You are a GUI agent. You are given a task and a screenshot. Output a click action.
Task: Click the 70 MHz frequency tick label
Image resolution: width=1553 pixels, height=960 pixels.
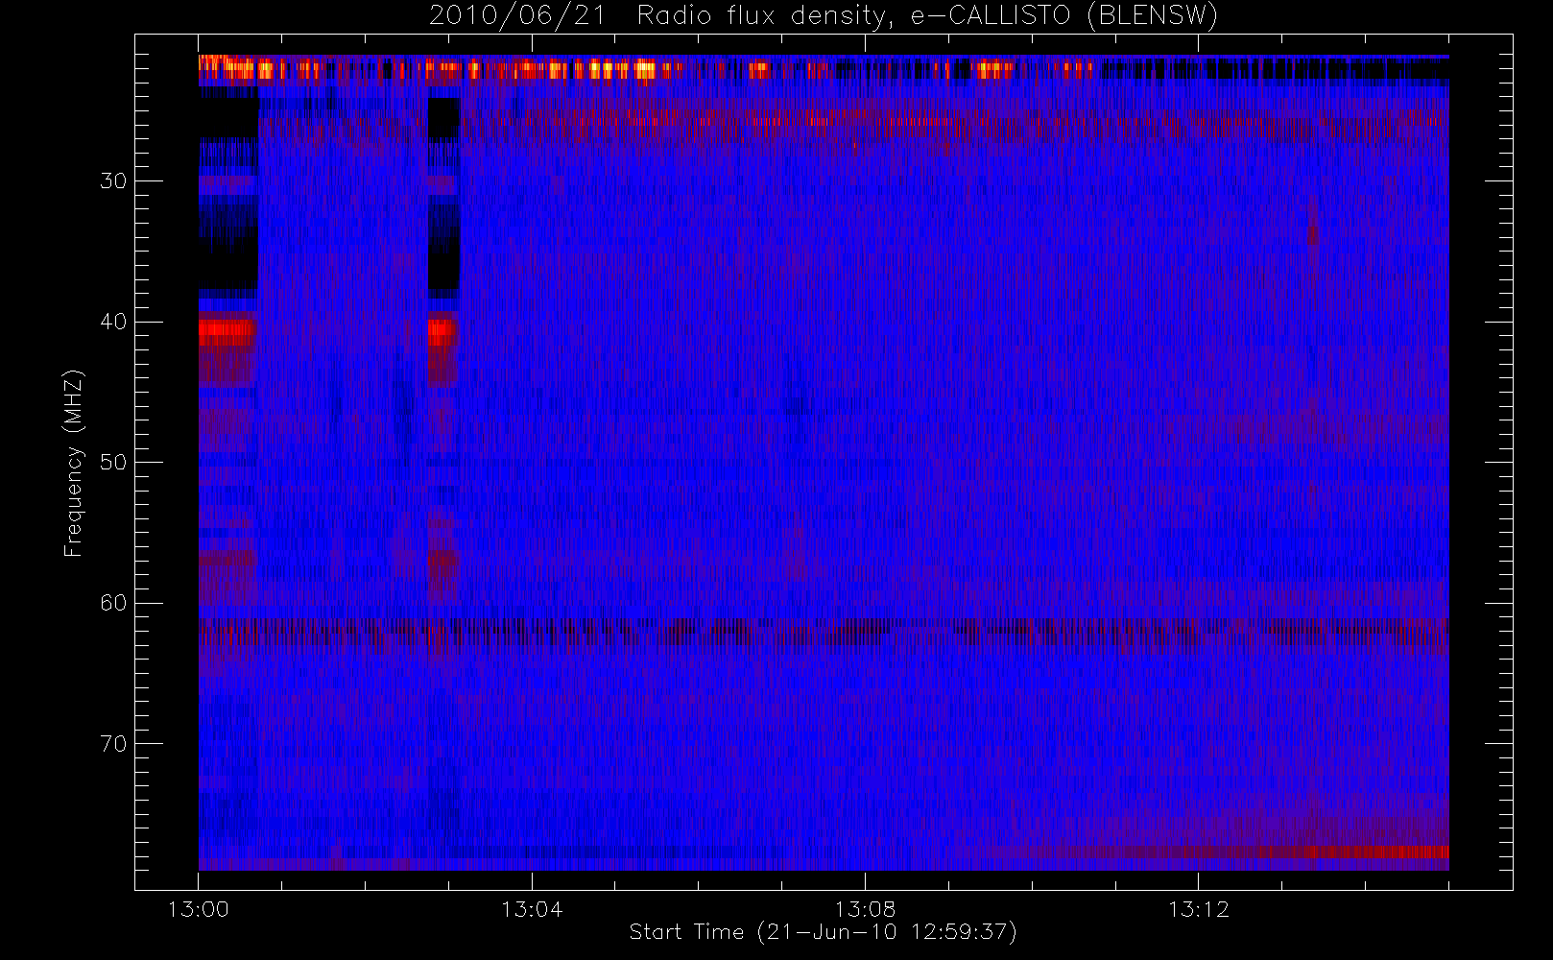113,744
